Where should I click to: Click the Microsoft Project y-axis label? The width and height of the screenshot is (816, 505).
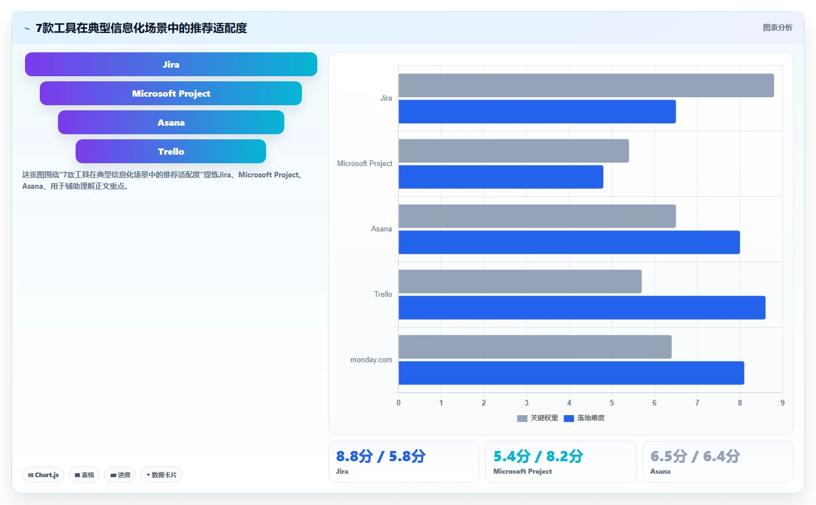[x=365, y=164]
